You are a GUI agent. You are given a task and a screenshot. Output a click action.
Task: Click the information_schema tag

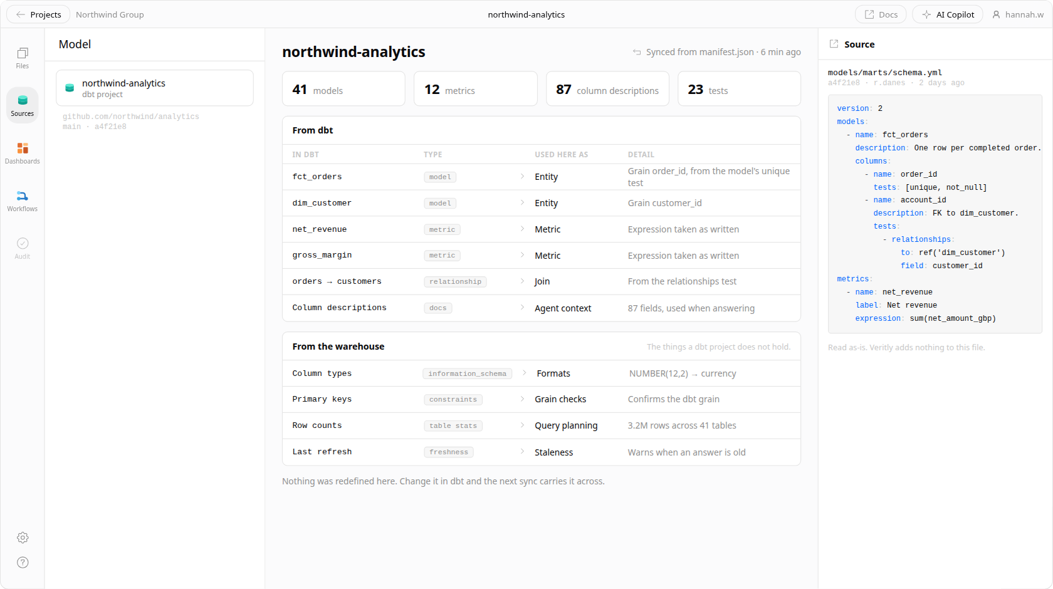[467, 373]
